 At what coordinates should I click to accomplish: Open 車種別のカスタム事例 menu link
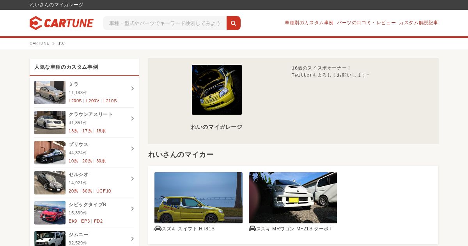tap(309, 23)
